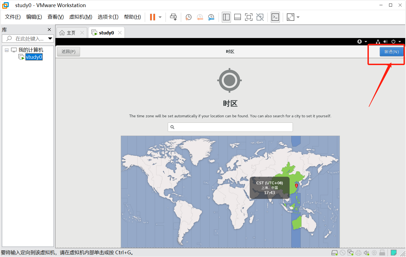This screenshot has width=406, height=257.
Task: Collapse the 我的计算机 tree node
Action: 7,50
